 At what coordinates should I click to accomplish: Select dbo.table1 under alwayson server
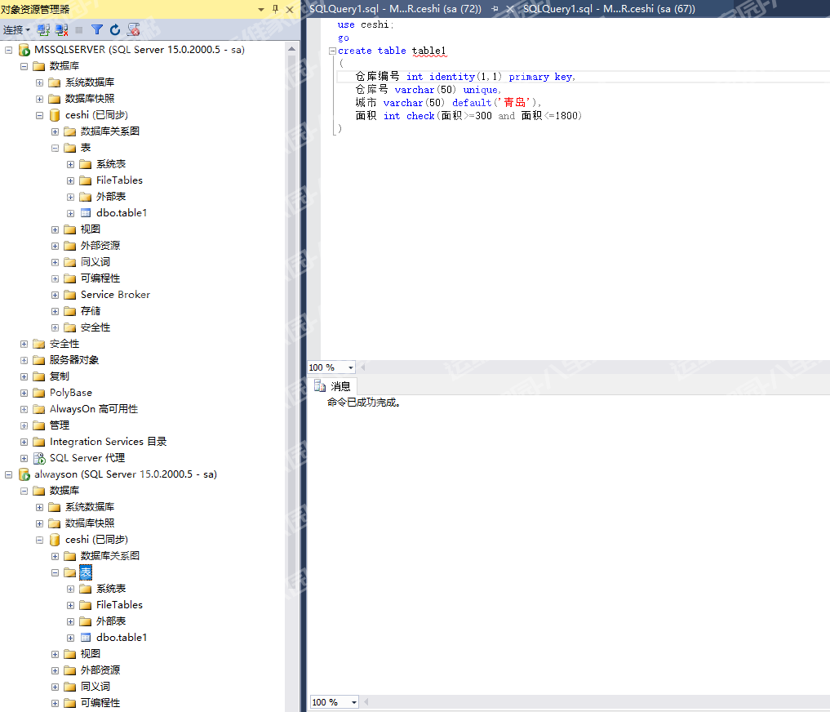click(x=121, y=638)
